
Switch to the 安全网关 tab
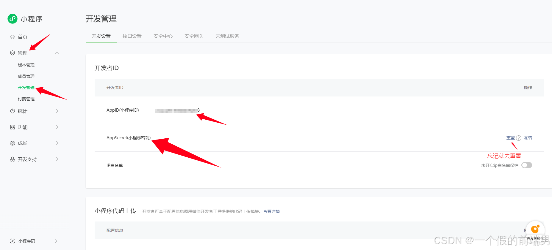194,36
